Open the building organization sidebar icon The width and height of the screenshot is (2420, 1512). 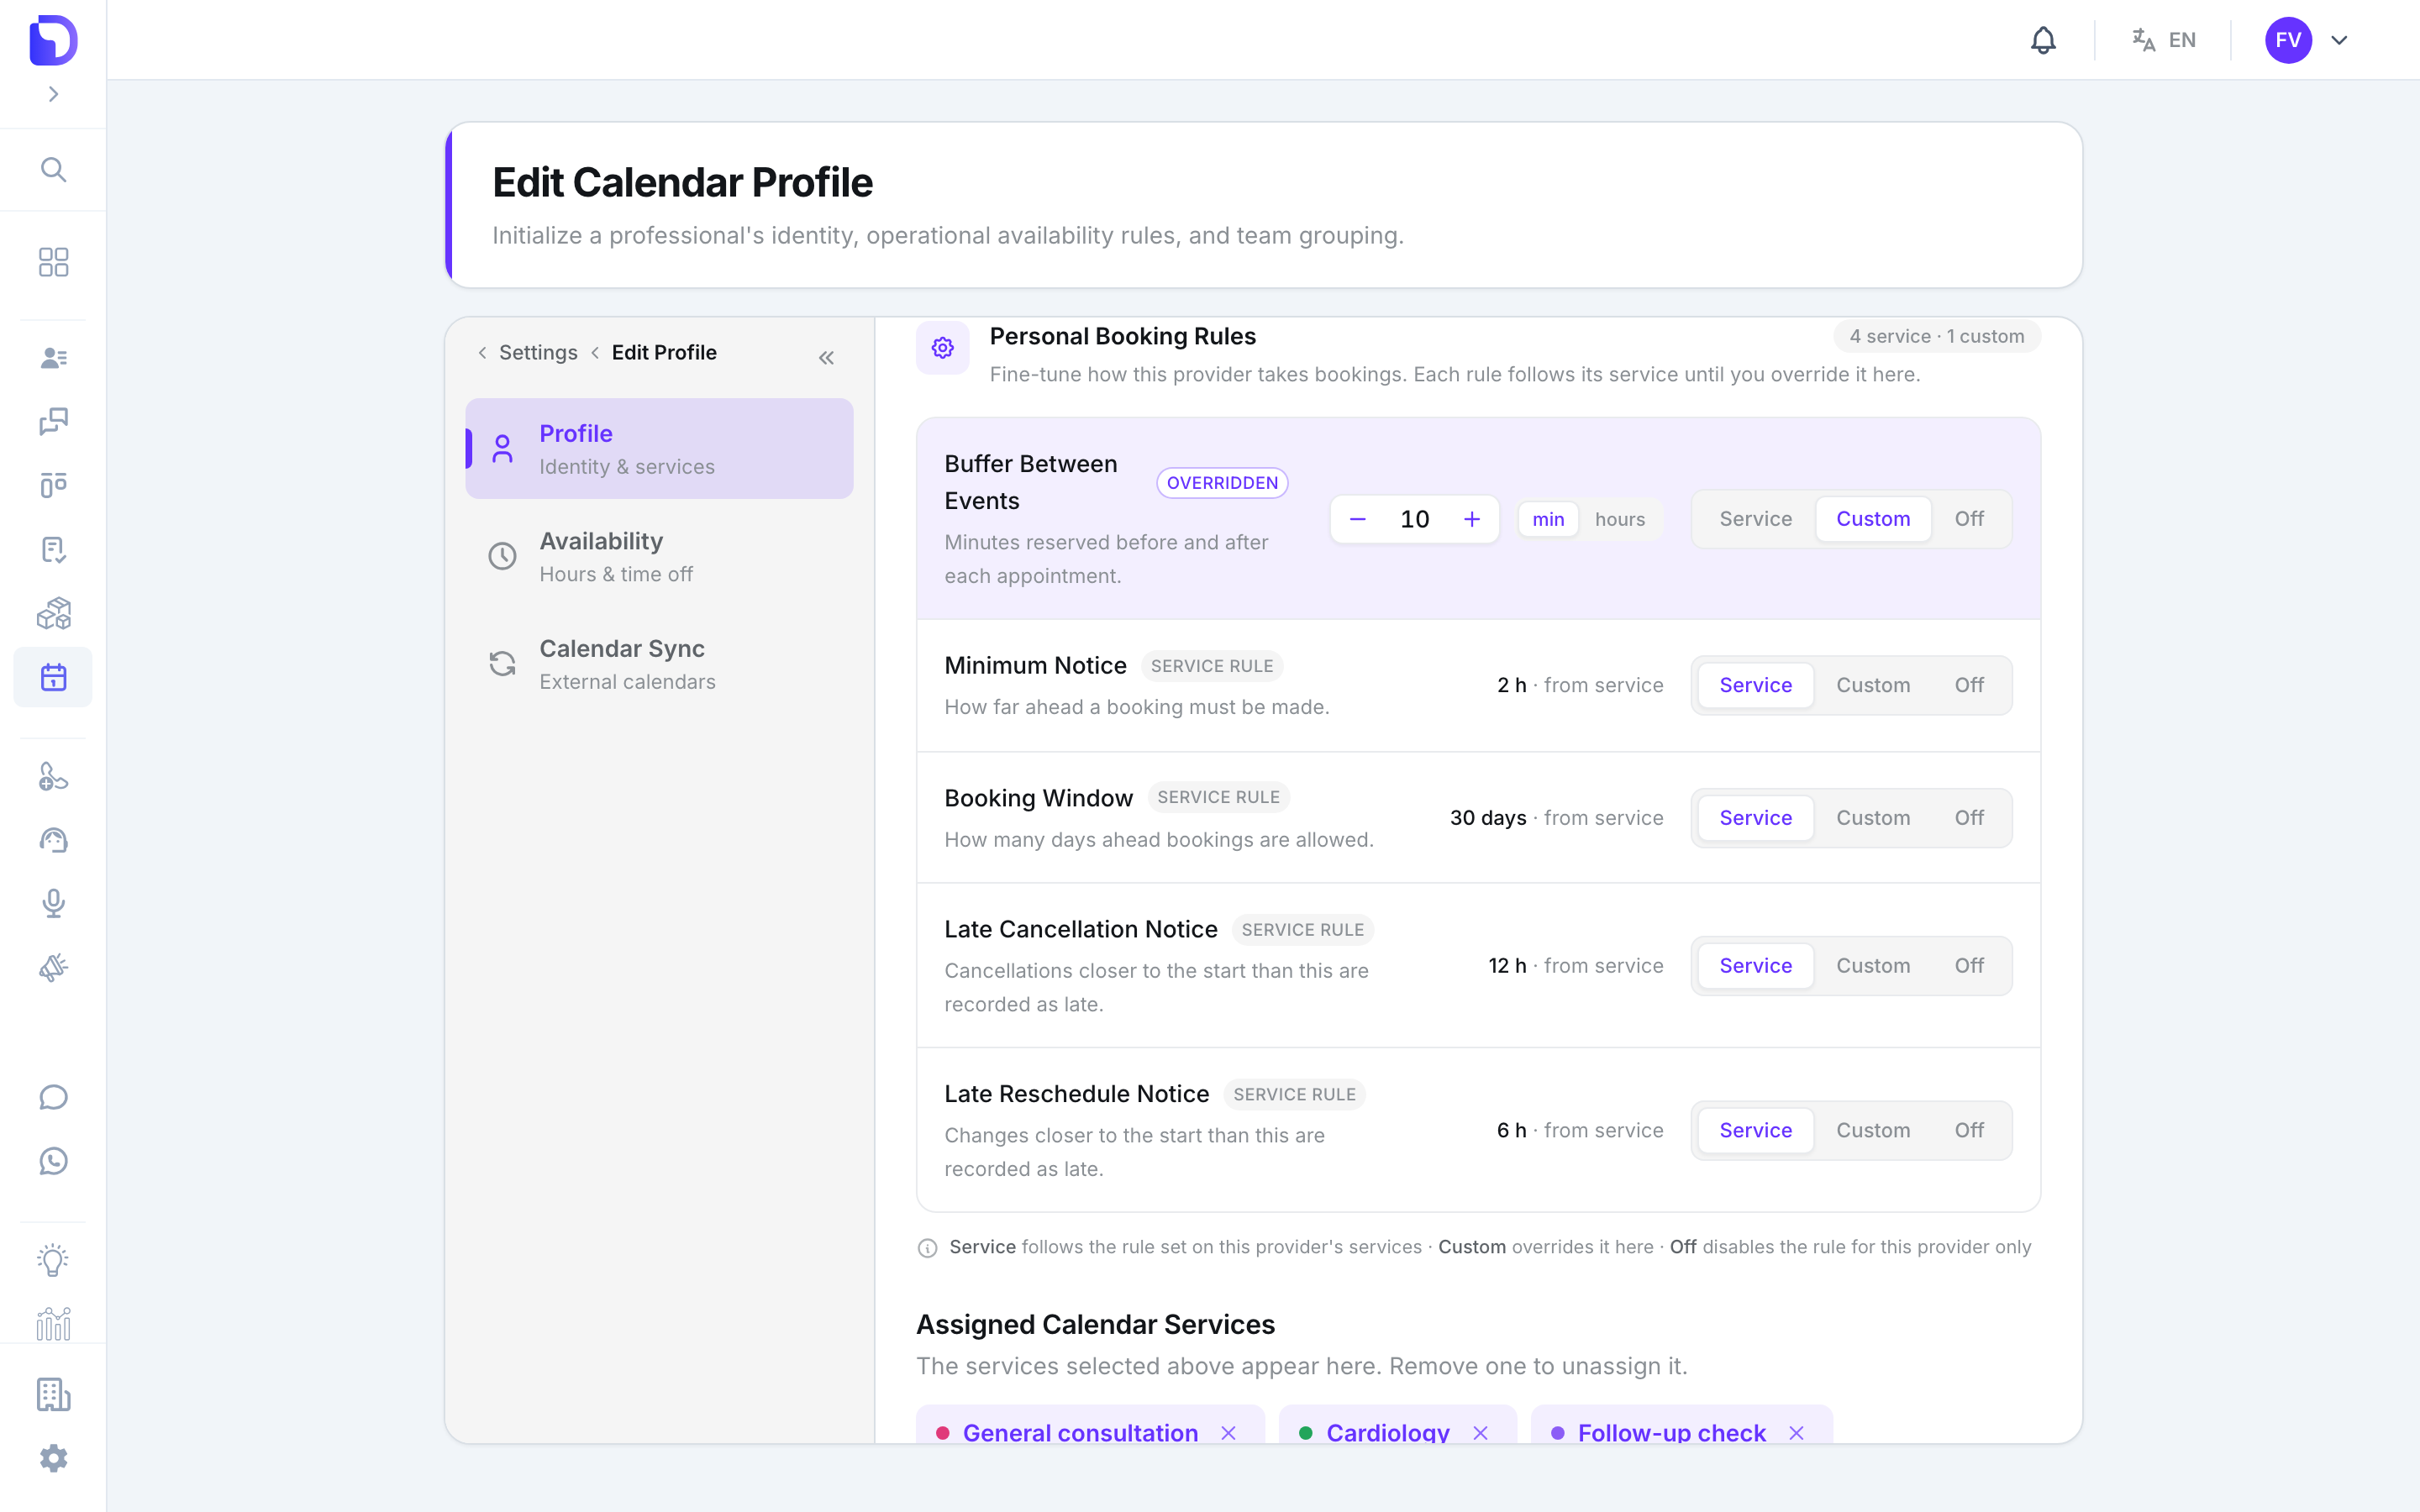pyautogui.click(x=53, y=1395)
